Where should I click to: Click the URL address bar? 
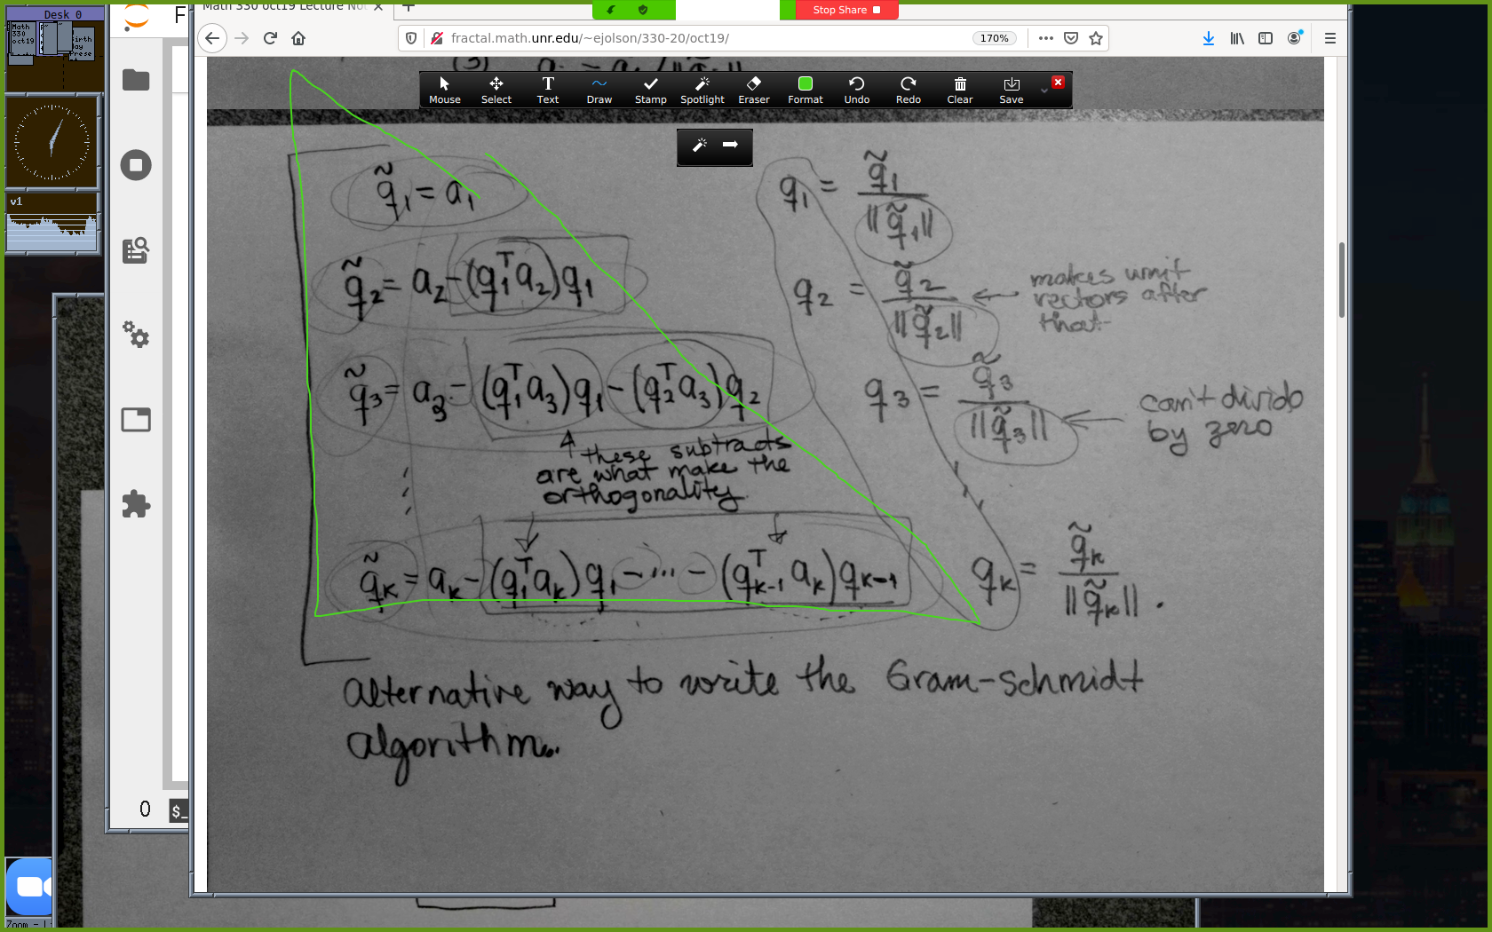point(693,38)
